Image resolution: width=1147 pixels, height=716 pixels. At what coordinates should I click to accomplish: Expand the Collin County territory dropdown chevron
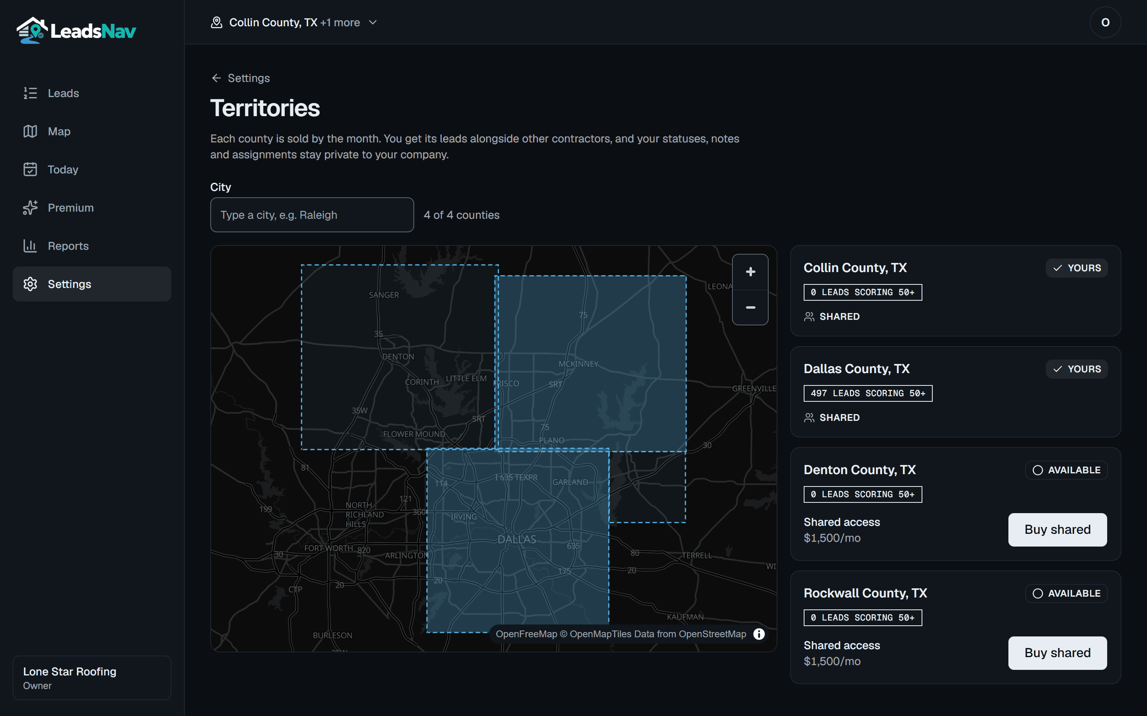click(x=373, y=22)
